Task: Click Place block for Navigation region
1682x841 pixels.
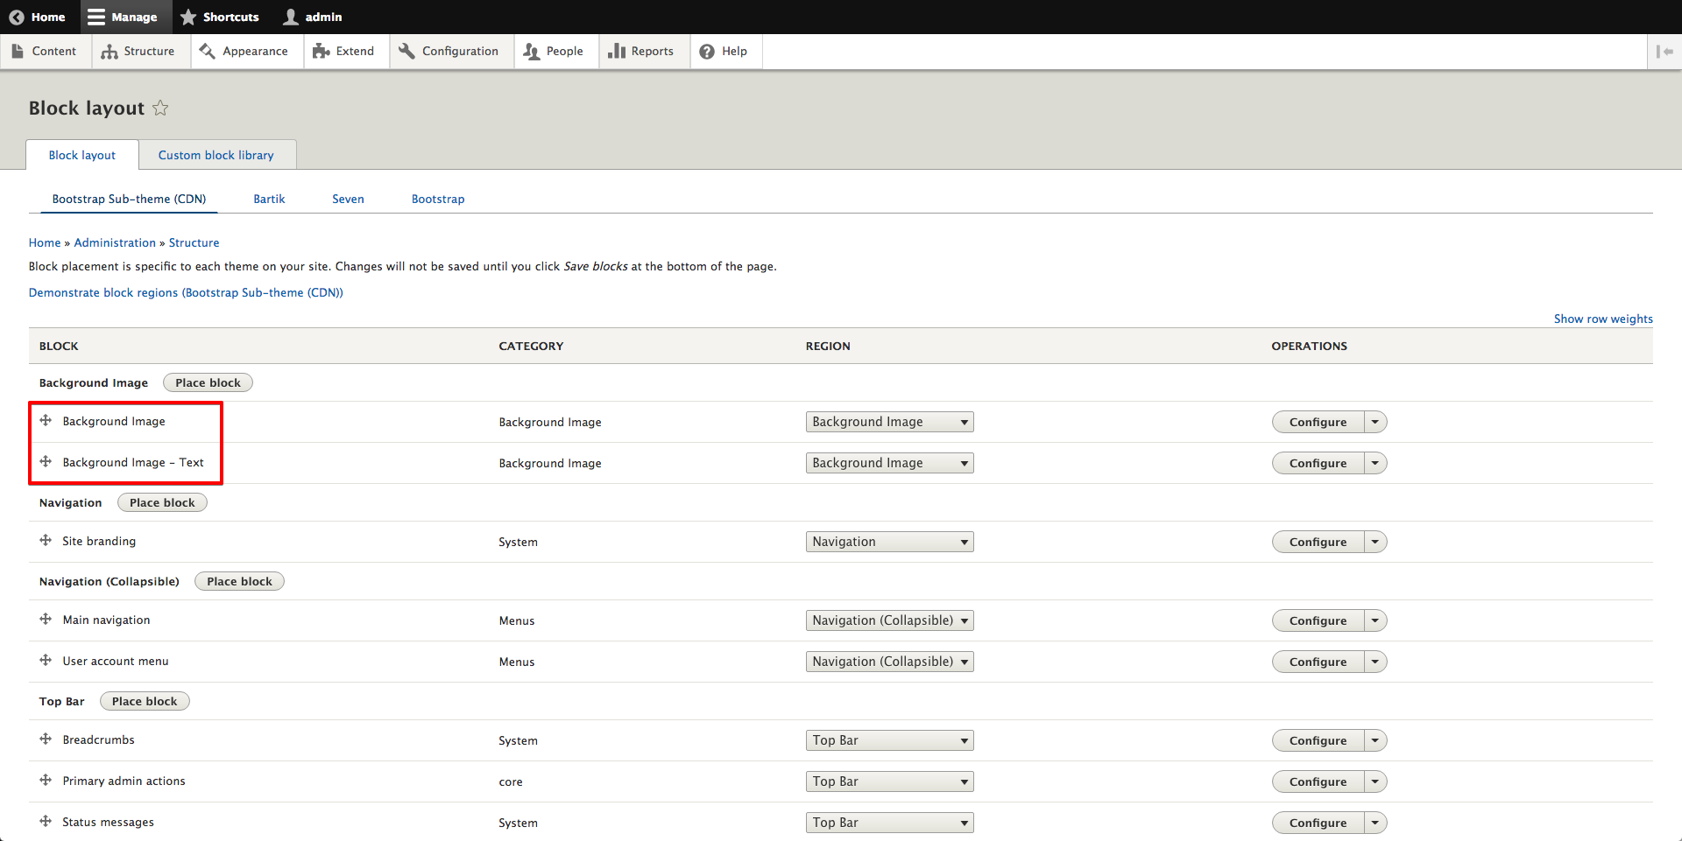Action: click(x=162, y=502)
